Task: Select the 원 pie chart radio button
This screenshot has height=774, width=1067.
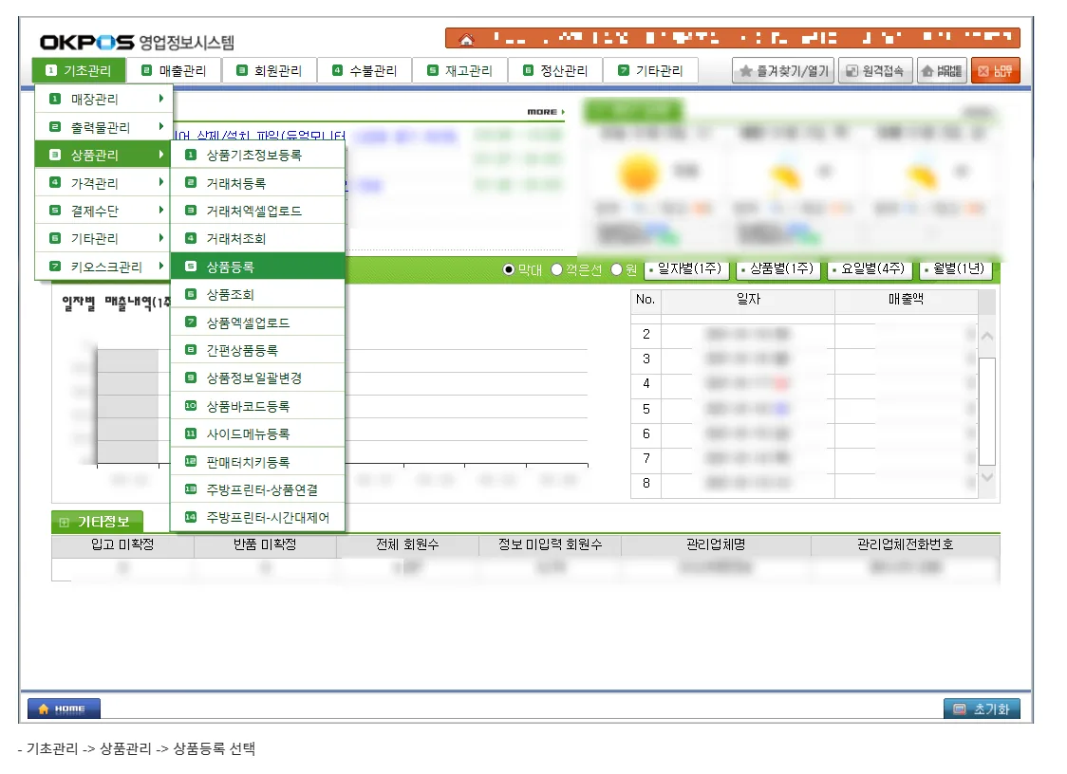Action: click(x=616, y=269)
